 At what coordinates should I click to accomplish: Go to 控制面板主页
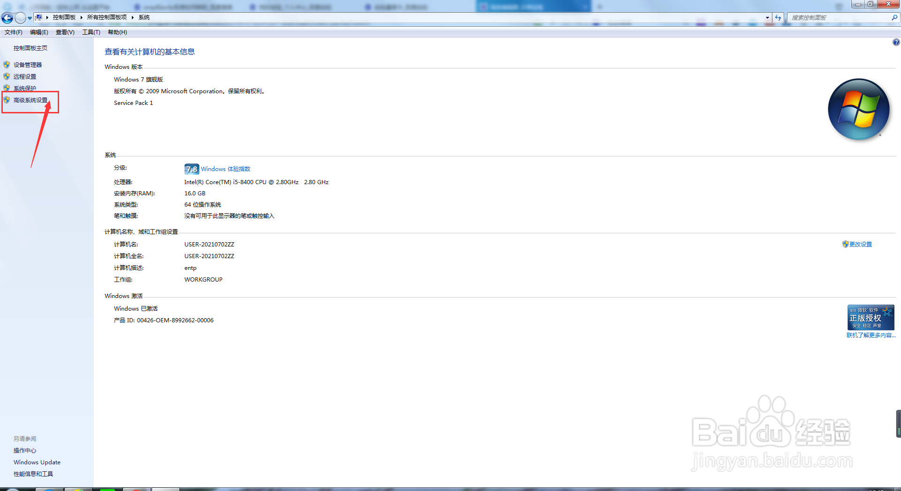31,48
